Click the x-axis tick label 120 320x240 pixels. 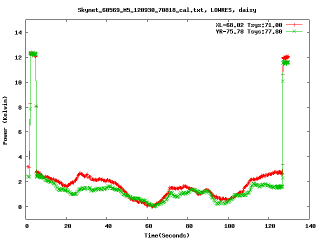tap(270, 226)
